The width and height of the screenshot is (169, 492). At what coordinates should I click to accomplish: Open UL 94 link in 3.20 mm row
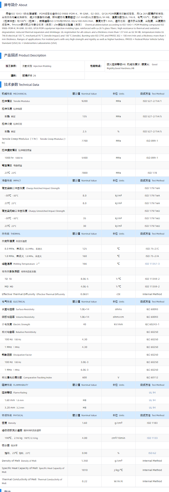point(152,408)
